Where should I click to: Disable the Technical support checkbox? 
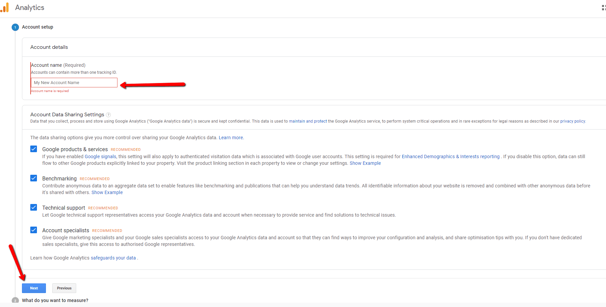click(x=34, y=207)
